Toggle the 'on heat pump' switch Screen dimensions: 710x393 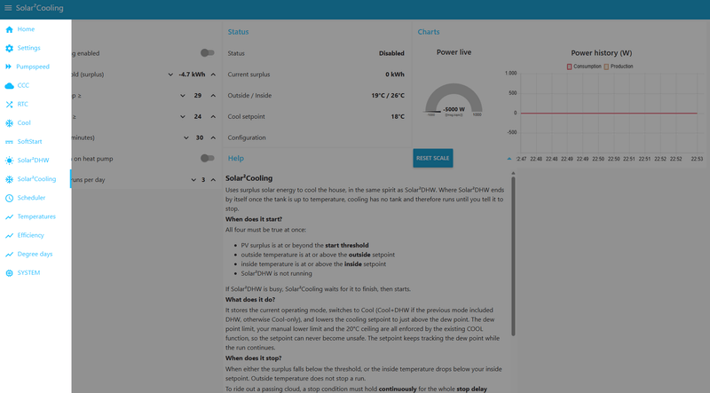tap(208, 158)
